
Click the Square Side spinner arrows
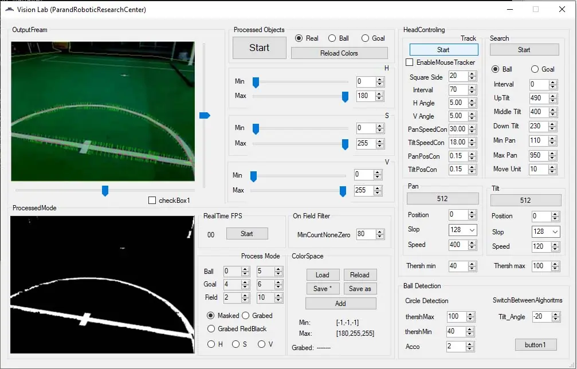tap(472, 76)
